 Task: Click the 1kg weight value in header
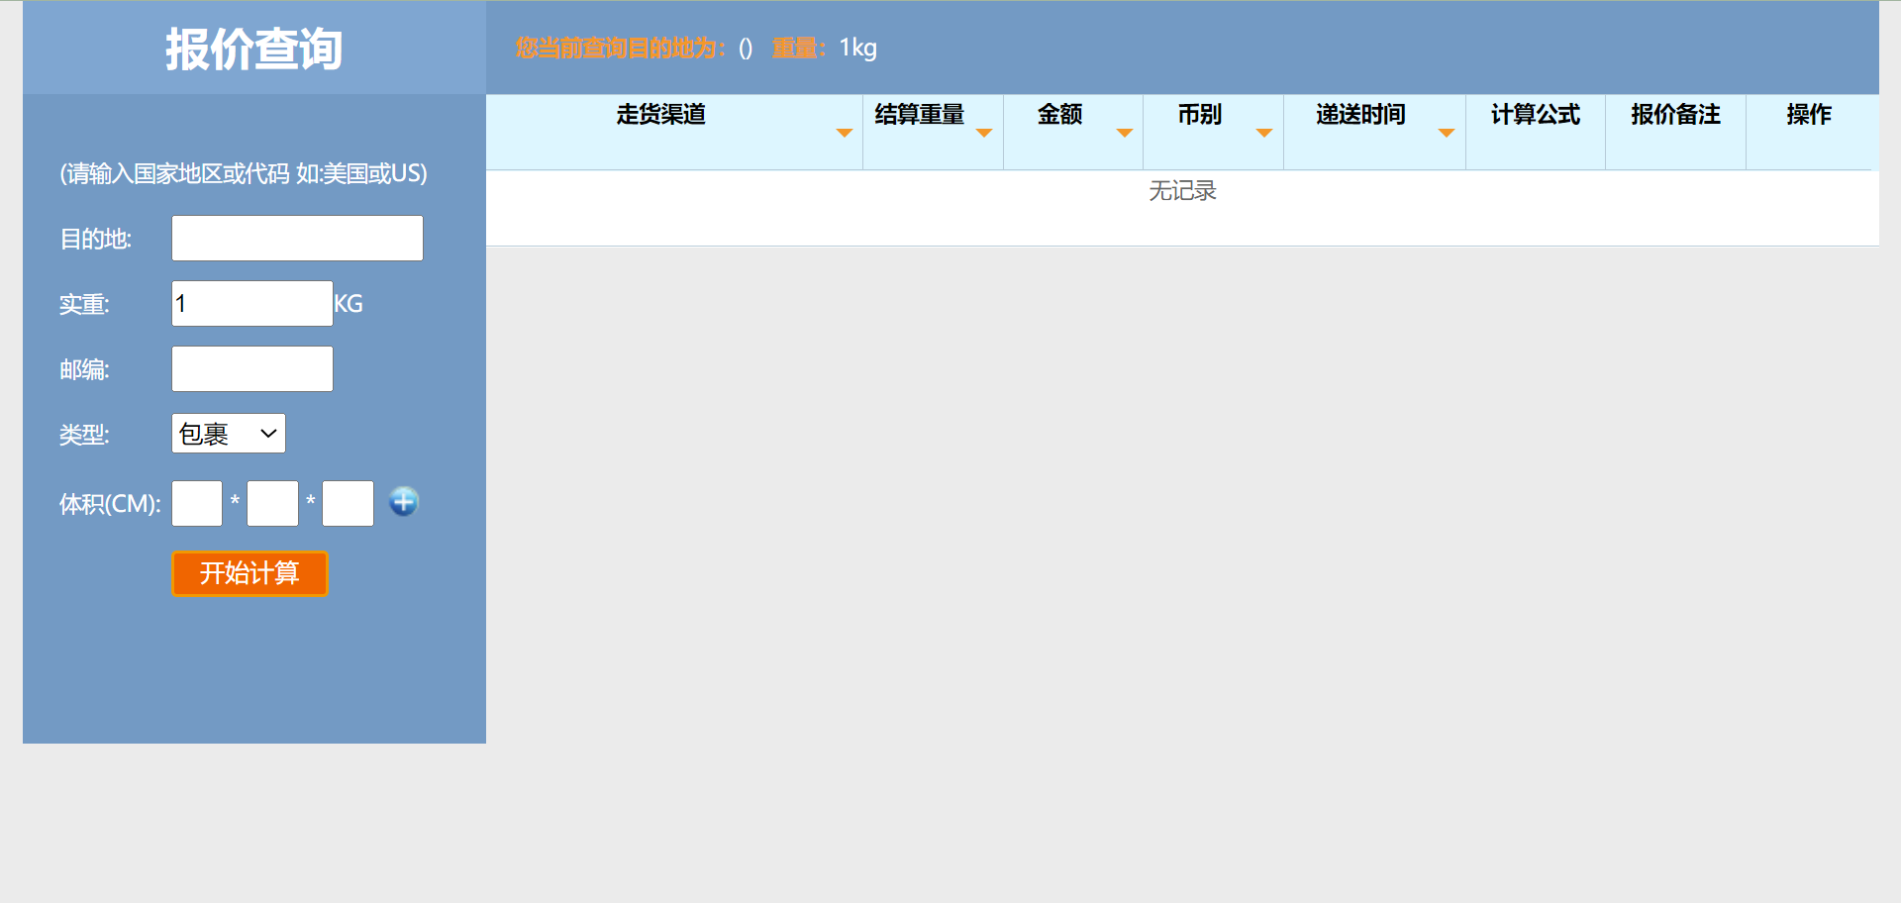coord(858,49)
